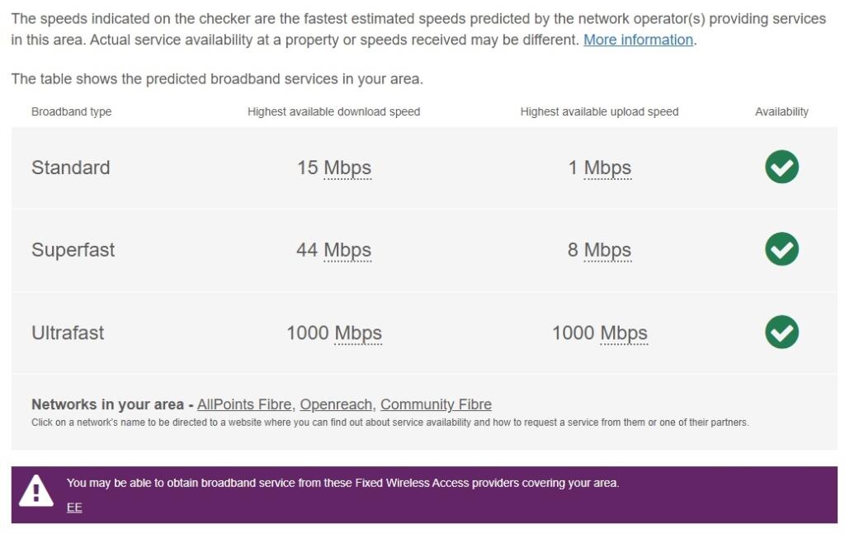Click Mbps abbreviation beside Ultrafast 1000 upload

(624, 333)
